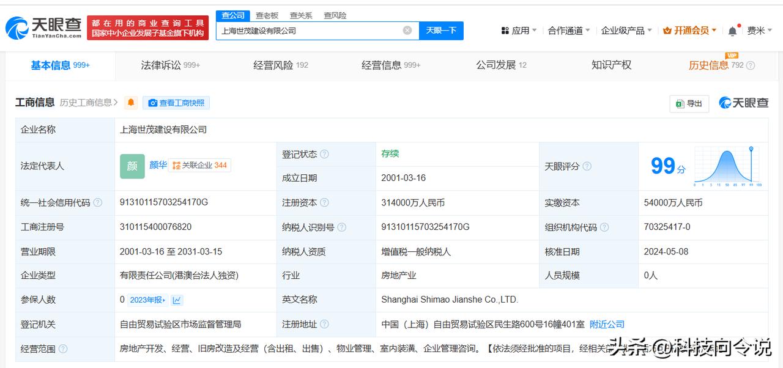The image size is (783, 368).
Task: Open the 开通会员 dropdown
Action: (x=690, y=31)
